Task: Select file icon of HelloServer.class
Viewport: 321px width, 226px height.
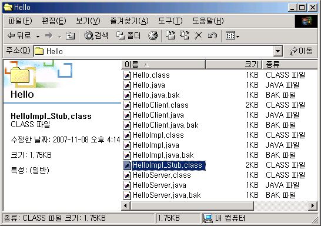Action: [127, 175]
